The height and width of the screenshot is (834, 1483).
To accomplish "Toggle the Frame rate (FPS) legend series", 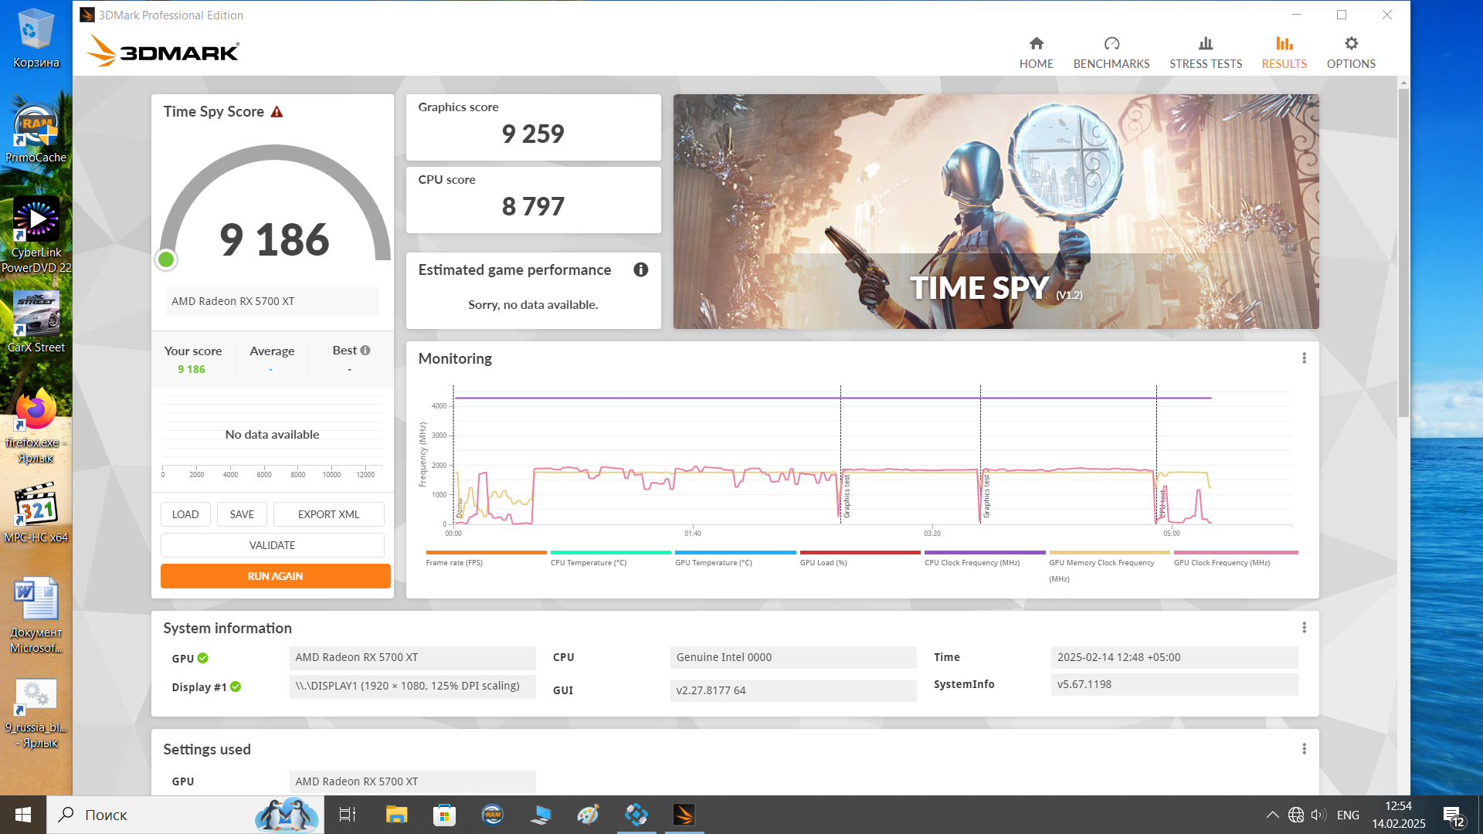I will tap(454, 562).
